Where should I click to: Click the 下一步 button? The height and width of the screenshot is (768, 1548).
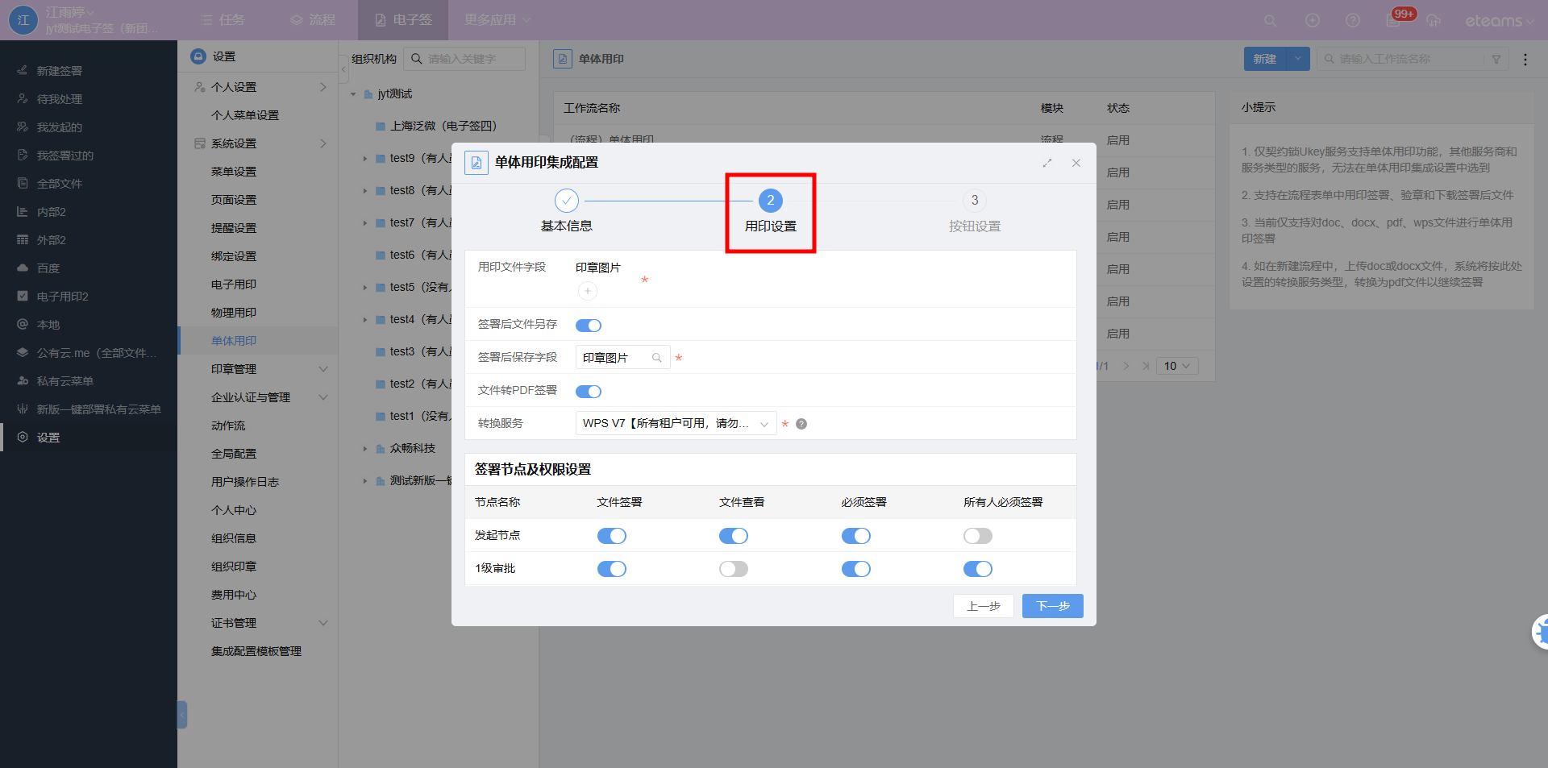pos(1052,606)
